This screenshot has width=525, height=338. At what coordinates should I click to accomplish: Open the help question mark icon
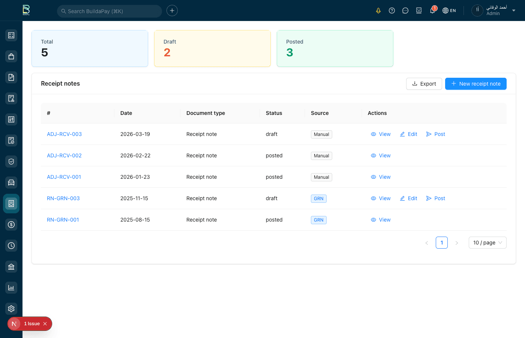392,11
